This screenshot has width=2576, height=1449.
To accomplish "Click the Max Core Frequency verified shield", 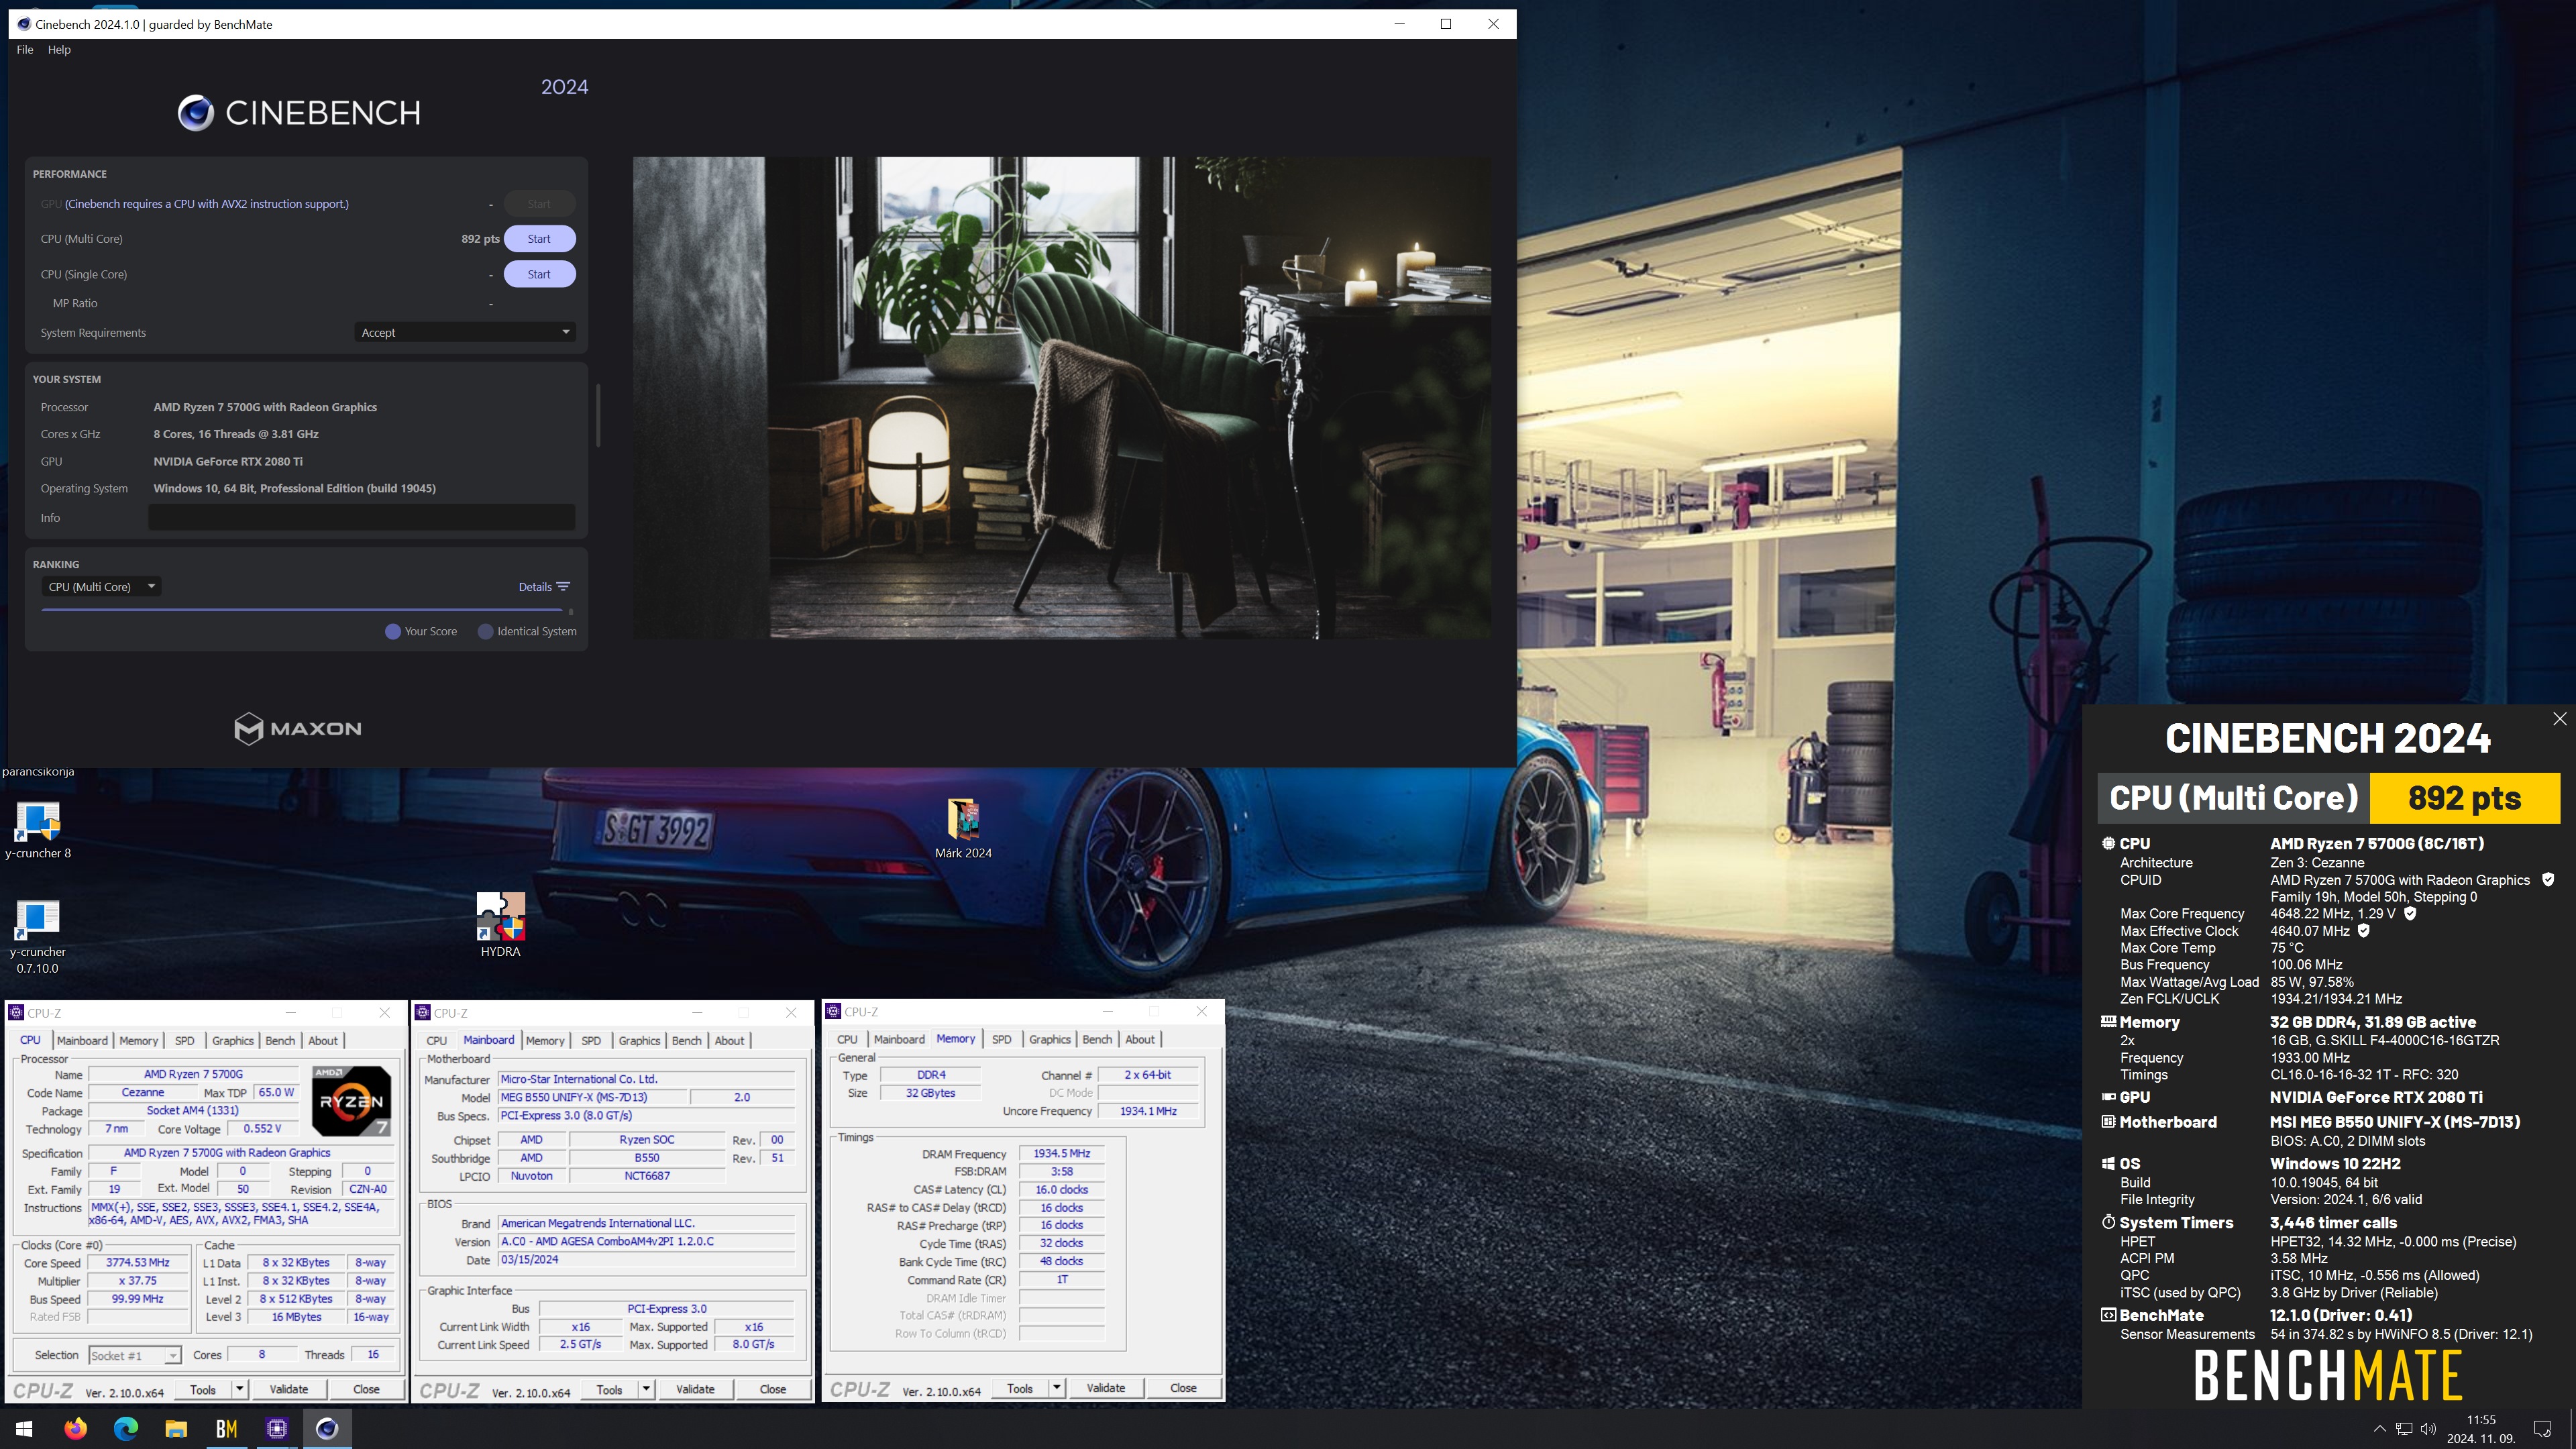I will coord(2410,913).
